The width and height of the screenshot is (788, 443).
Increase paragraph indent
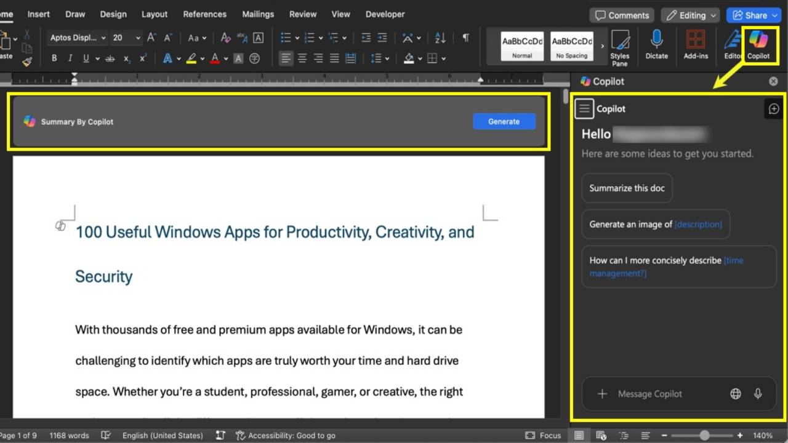pyautogui.click(x=383, y=38)
